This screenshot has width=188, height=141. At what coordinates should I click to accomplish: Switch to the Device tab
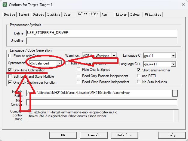tap(9, 14)
